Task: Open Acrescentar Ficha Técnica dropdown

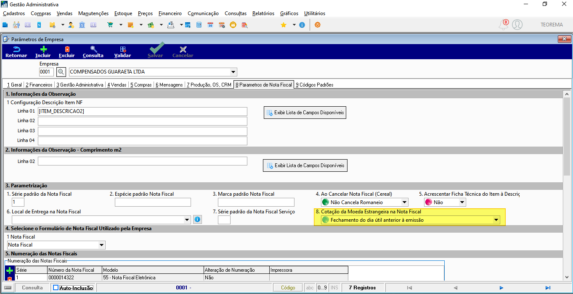Action: [x=462, y=202]
